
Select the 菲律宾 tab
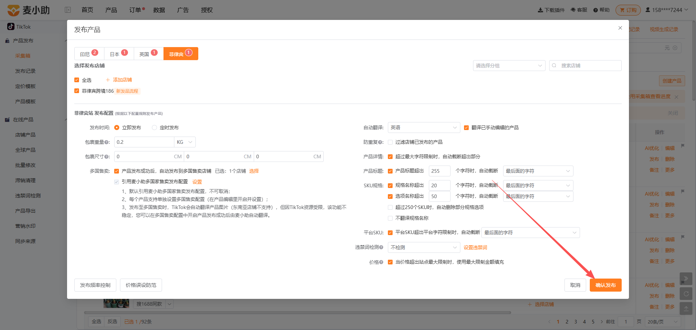coord(181,54)
